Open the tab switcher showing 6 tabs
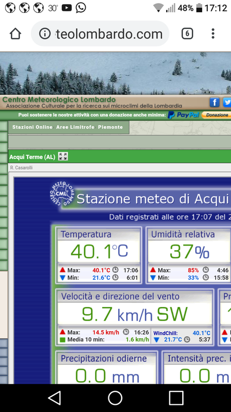Viewport: 231px width, 412px height. point(187,33)
